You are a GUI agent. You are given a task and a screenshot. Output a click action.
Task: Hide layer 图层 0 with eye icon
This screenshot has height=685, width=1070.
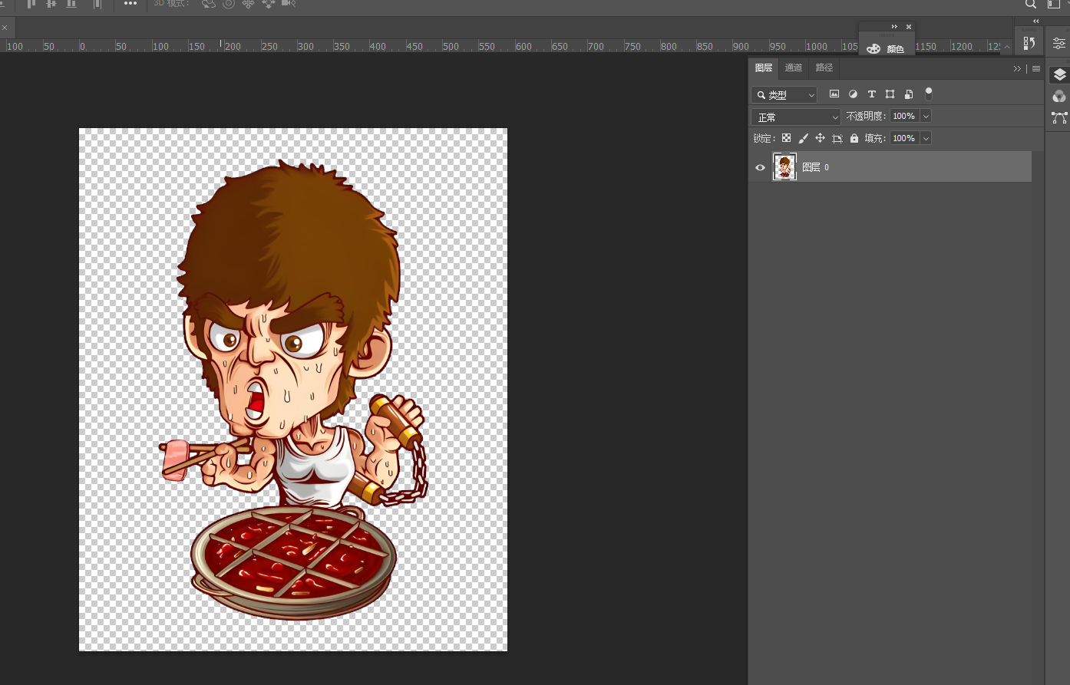pos(760,167)
